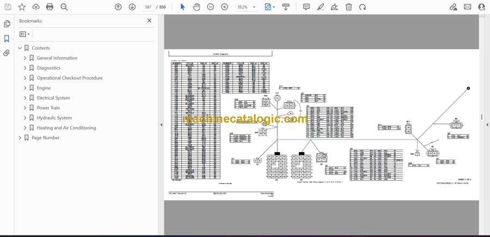Select the highlighter pen tool
Viewport: 490px width, 237px height.
[321, 7]
